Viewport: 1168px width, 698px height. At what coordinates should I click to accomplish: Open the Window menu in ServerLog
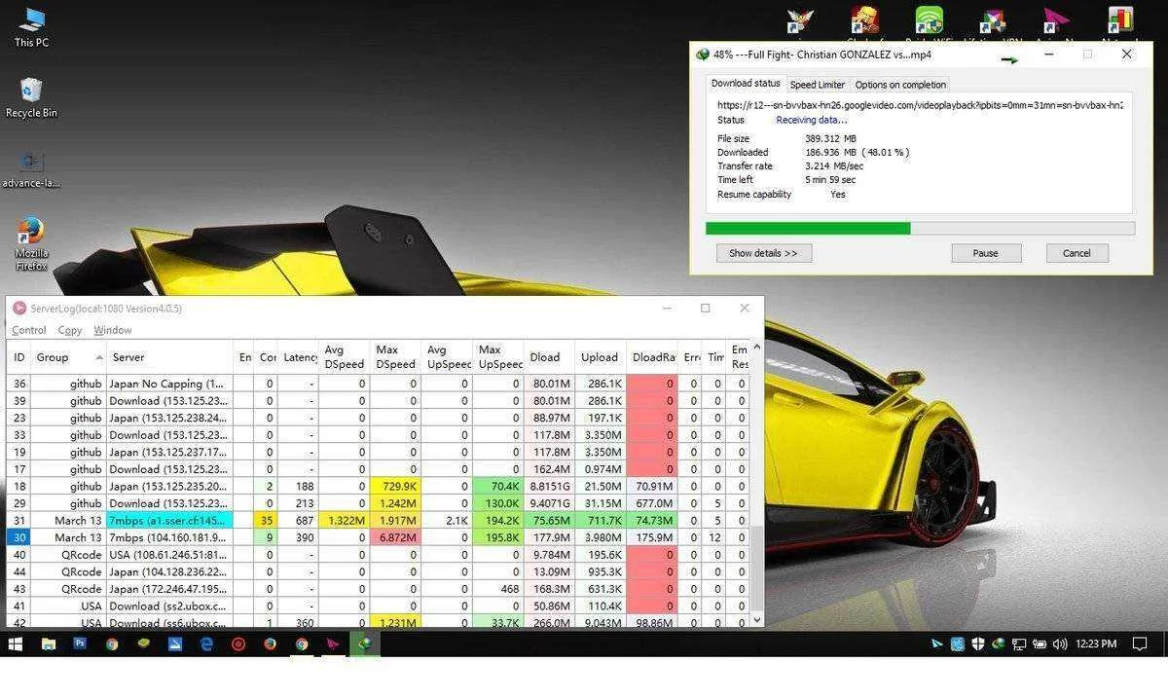(112, 330)
